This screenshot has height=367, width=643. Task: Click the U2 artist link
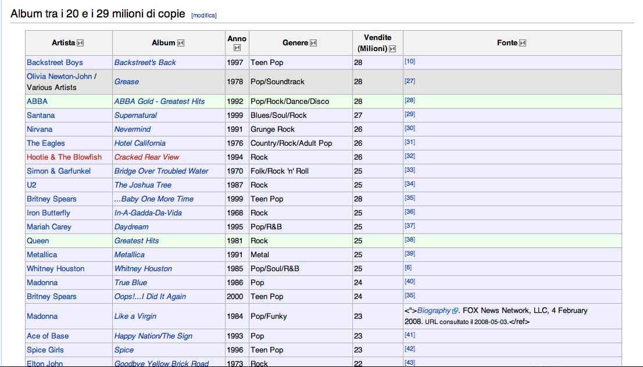(31, 185)
